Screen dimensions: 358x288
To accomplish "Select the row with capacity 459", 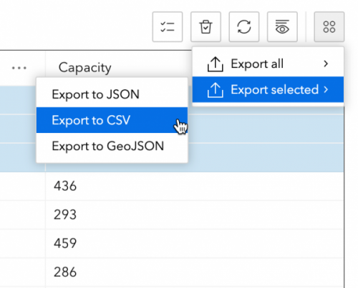I will (172, 243).
